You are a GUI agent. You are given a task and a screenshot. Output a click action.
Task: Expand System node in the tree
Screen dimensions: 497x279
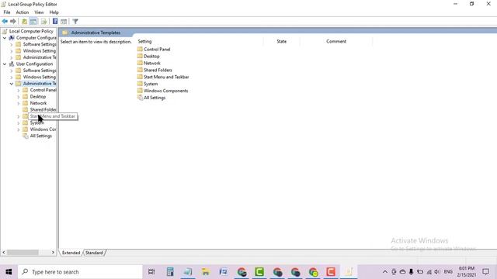[19, 123]
